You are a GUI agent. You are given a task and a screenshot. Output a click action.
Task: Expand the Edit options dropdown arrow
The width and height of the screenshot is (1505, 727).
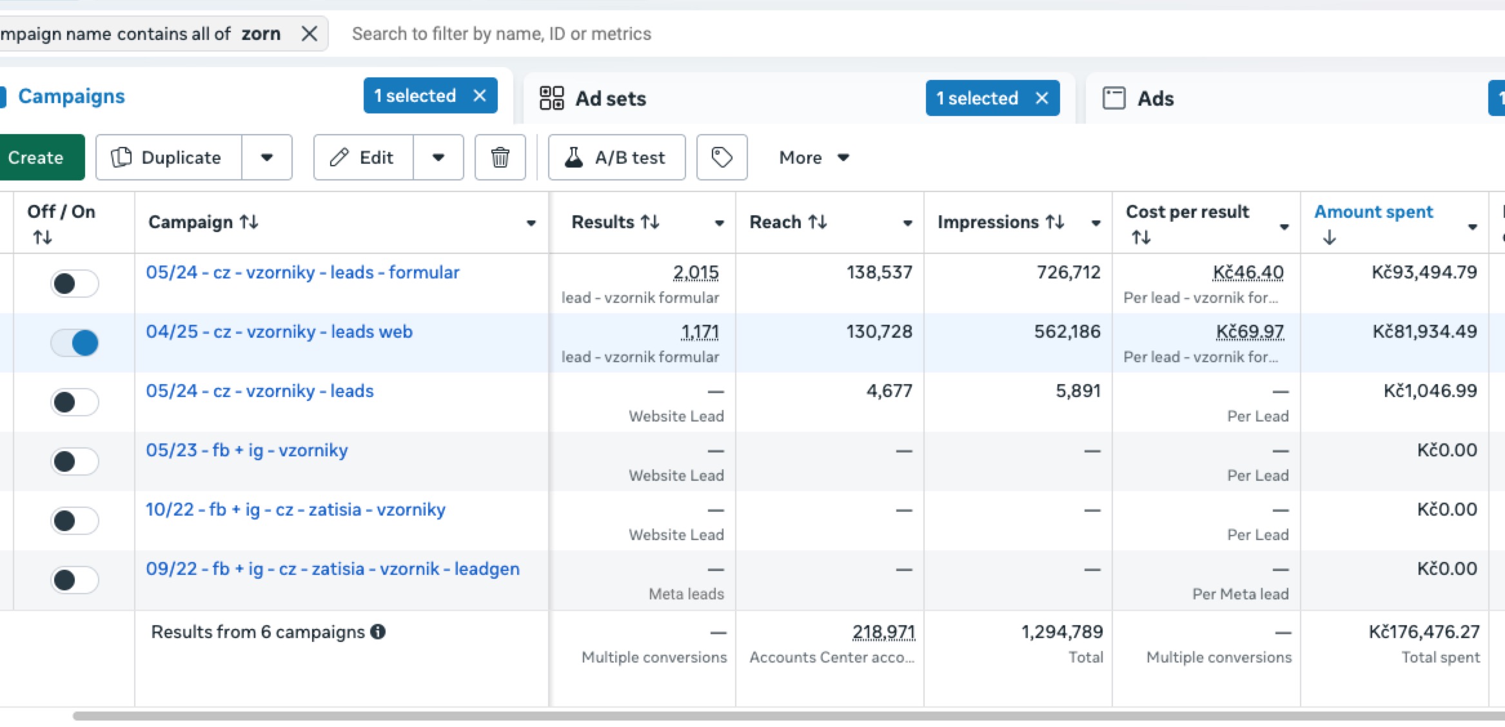(438, 157)
